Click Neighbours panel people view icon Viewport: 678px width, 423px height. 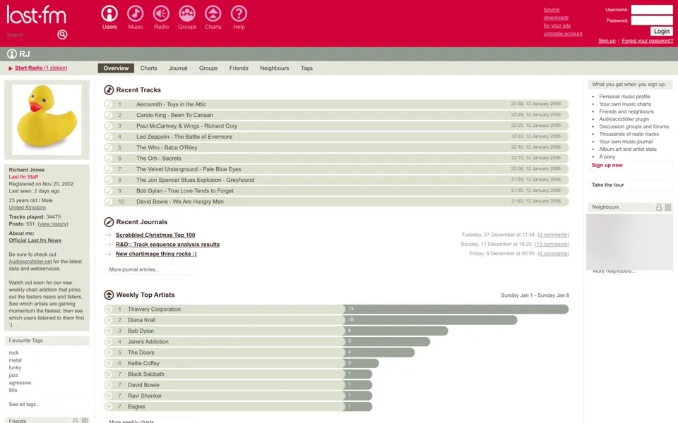click(658, 207)
